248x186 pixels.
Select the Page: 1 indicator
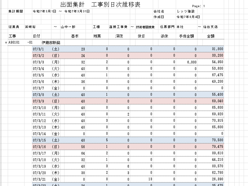coord(198,6)
